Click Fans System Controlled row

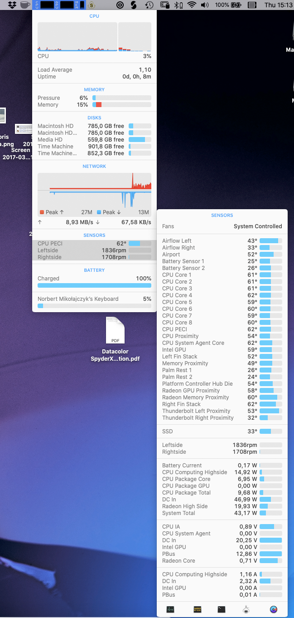coord(222,226)
